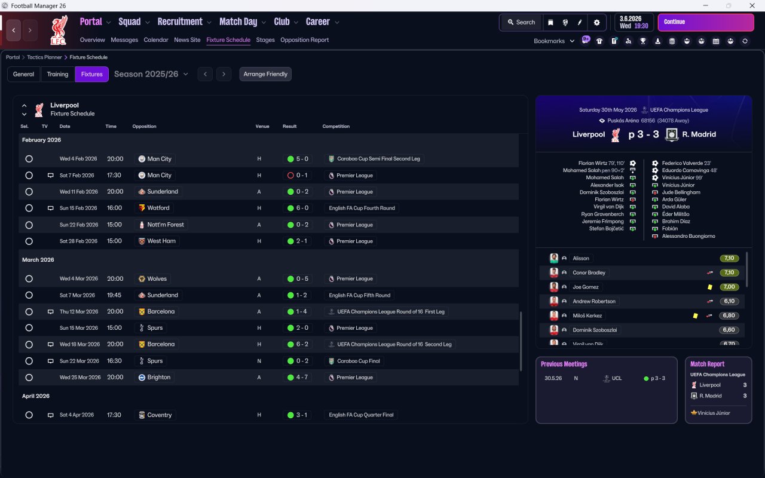Click the circular arrows icon bookmark
Viewport: 765px width, 478px height.
745,41
